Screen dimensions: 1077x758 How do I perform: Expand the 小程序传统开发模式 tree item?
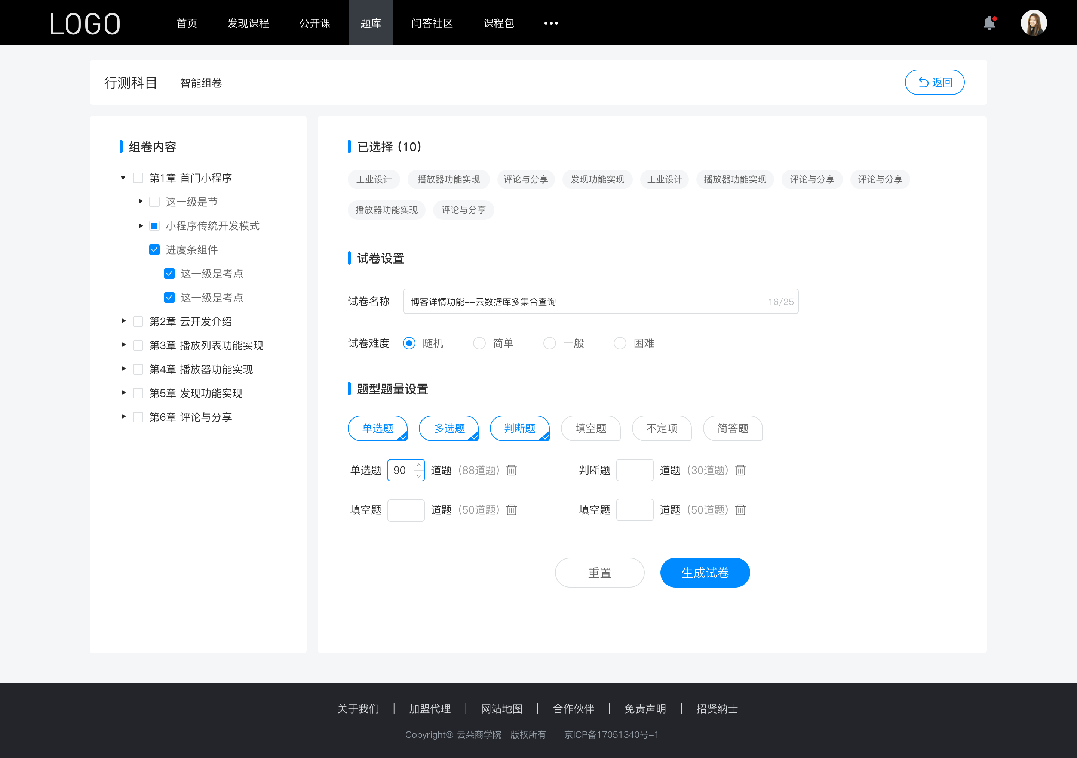(x=138, y=226)
